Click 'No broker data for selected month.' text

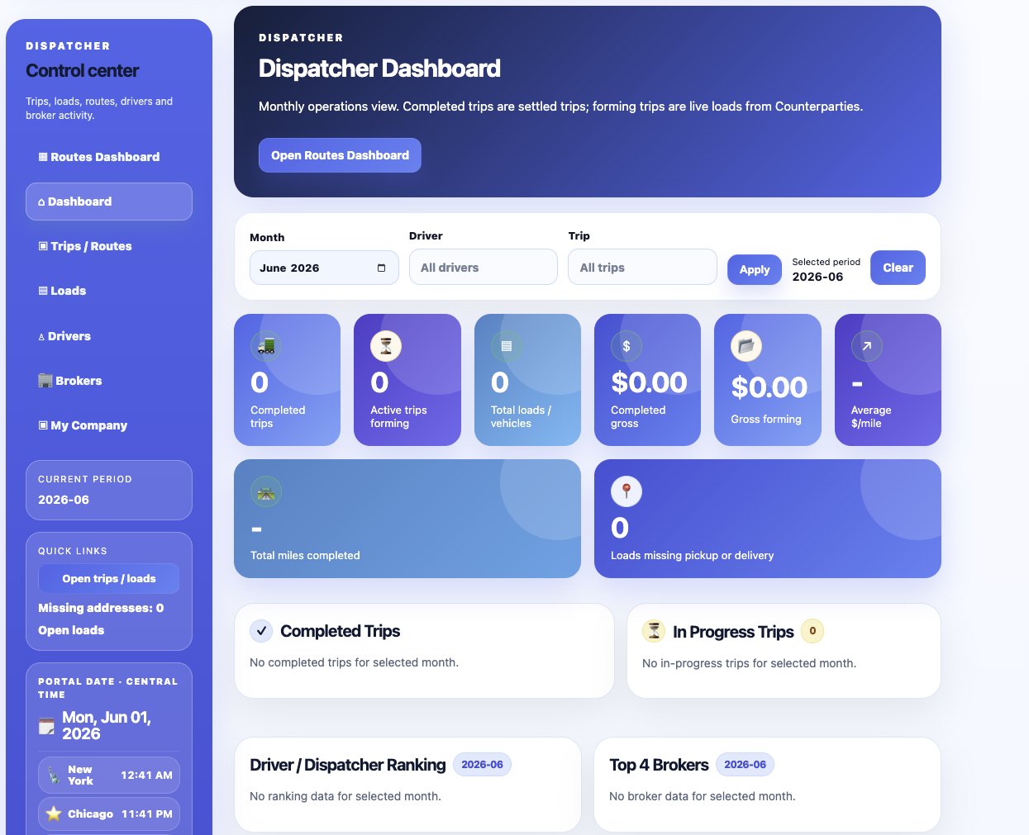pos(702,796)
